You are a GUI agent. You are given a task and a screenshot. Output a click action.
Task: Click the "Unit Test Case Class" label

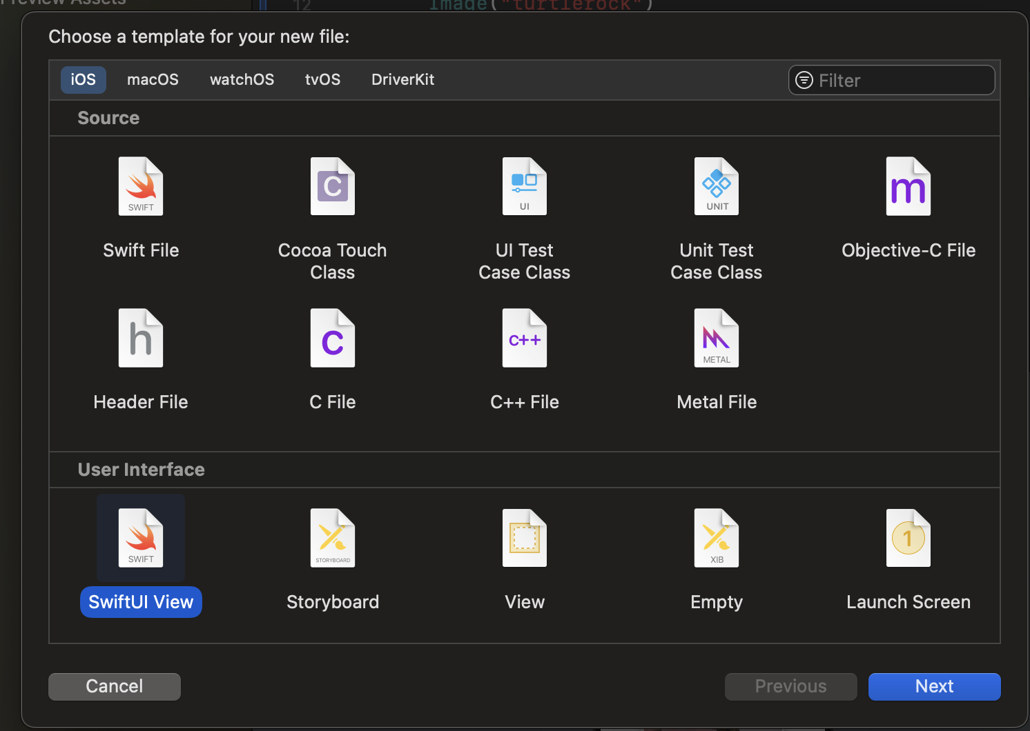pyautogui.click(x=717, y=261)
